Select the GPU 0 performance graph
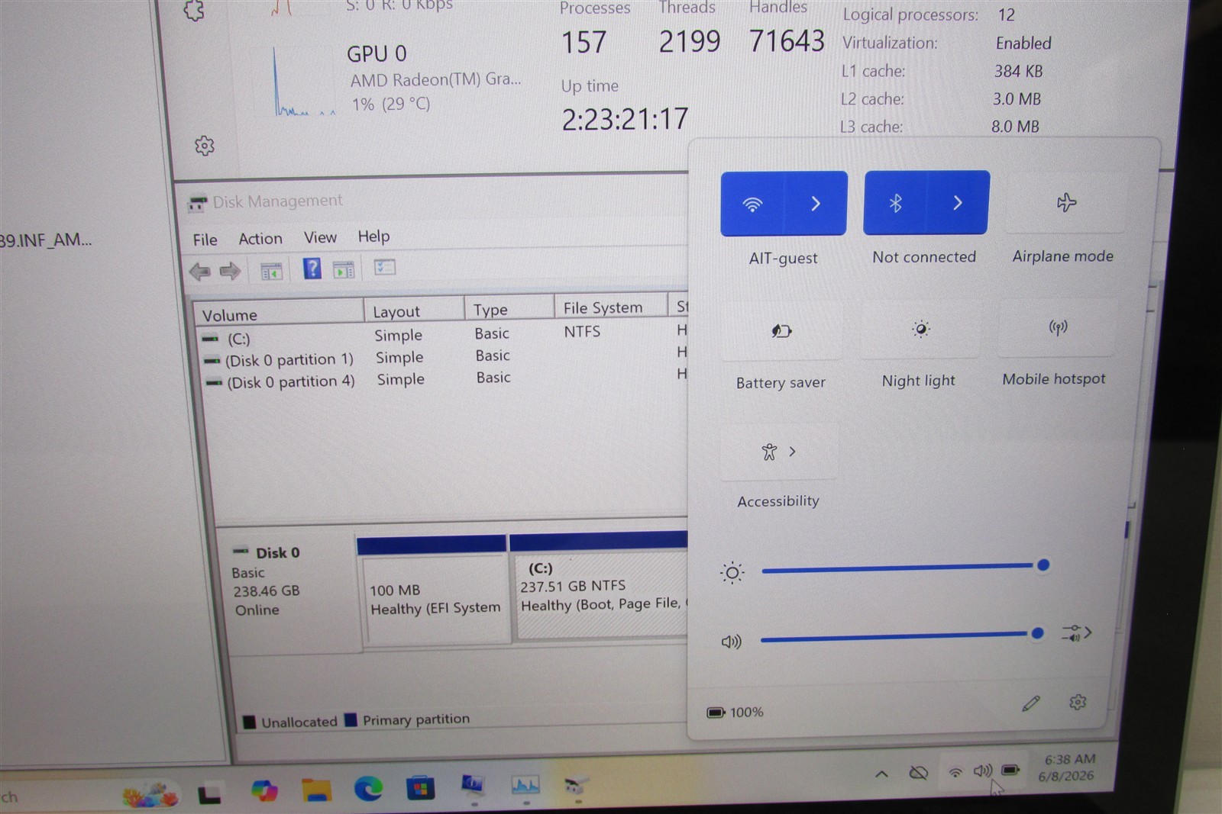 [305, 82]
